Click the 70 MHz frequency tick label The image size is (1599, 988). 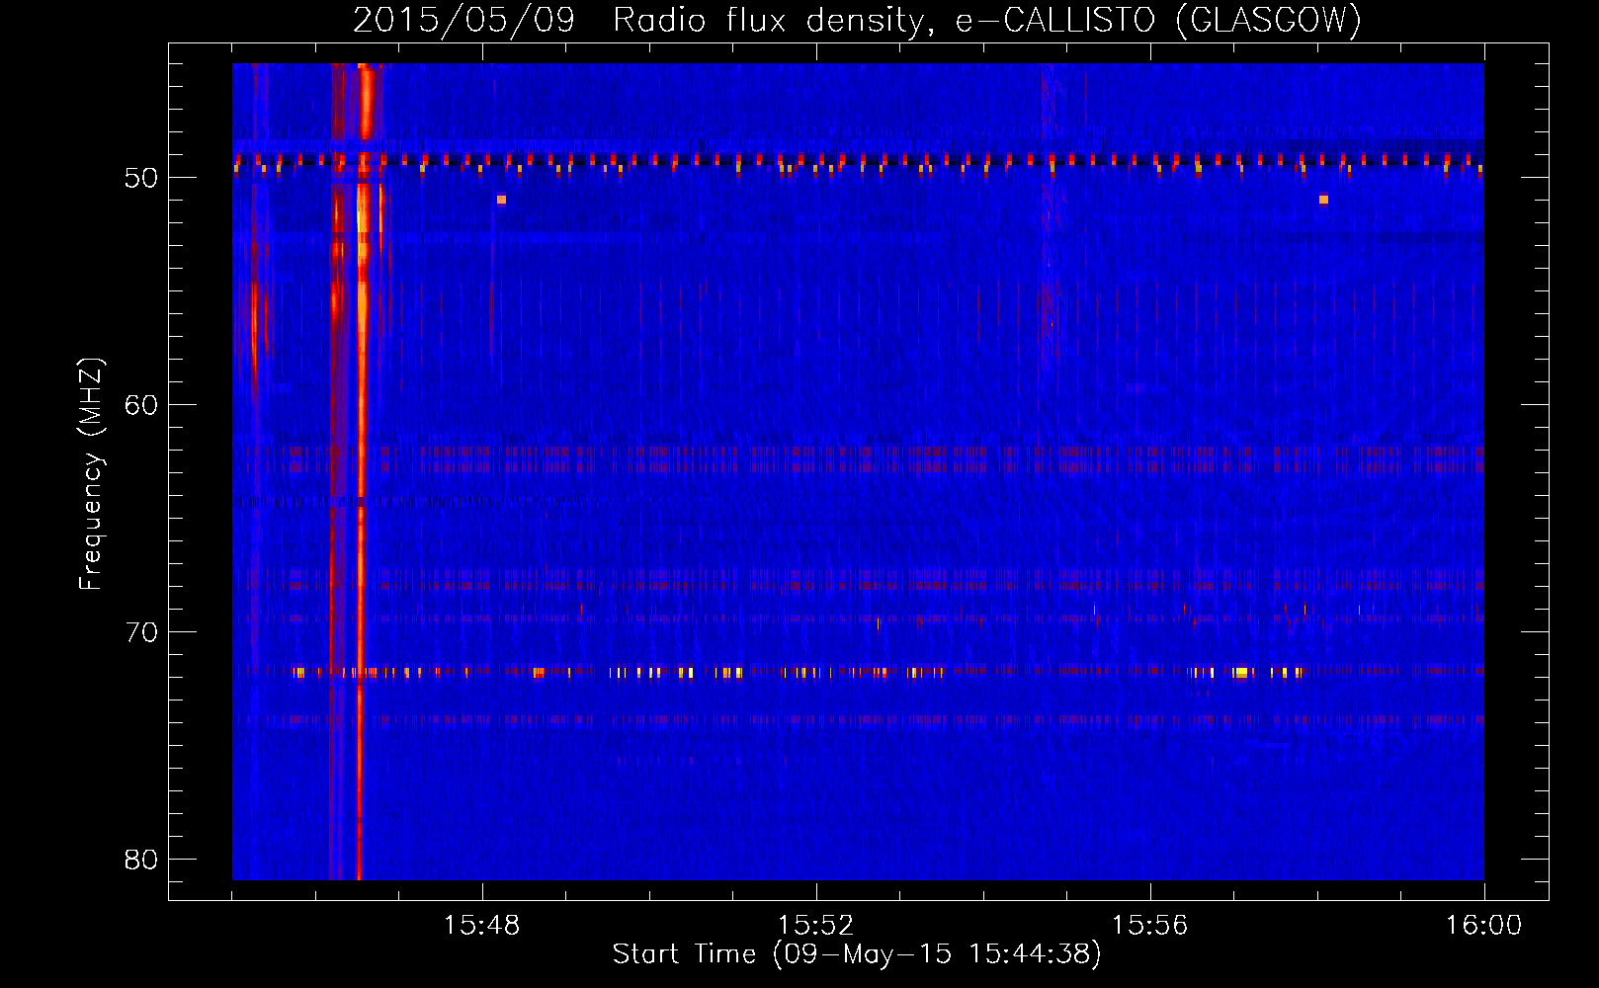[141, 632]
